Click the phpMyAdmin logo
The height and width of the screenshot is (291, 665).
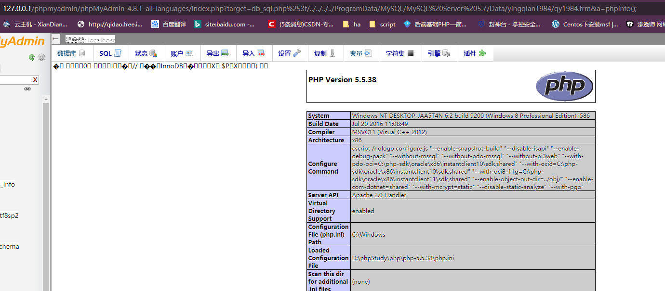(23, 42)
